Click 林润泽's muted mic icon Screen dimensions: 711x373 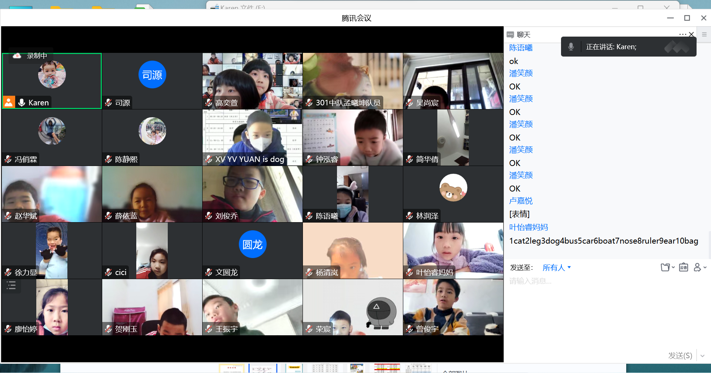(410, 216)
